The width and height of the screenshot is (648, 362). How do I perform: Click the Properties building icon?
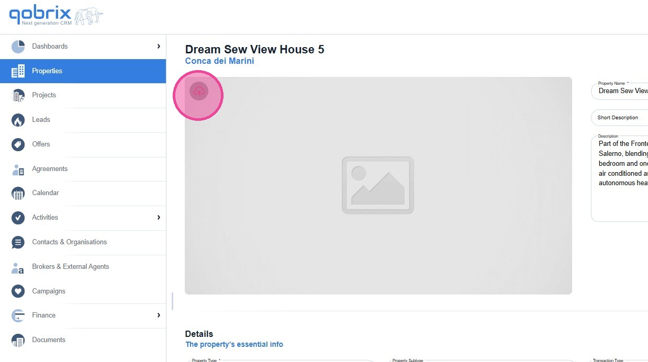tap(18, 71)
